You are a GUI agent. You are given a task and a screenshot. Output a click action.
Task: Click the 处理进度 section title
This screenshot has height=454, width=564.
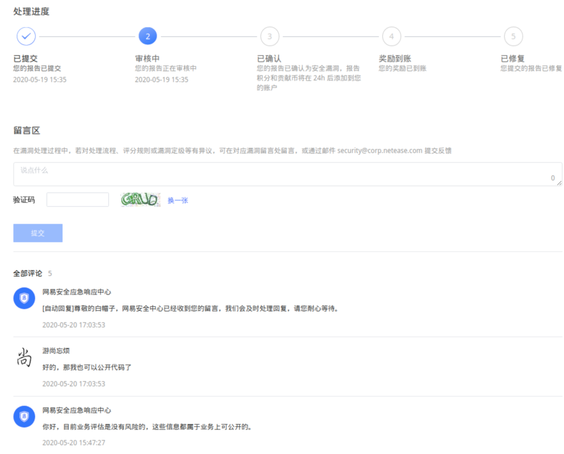31,11
